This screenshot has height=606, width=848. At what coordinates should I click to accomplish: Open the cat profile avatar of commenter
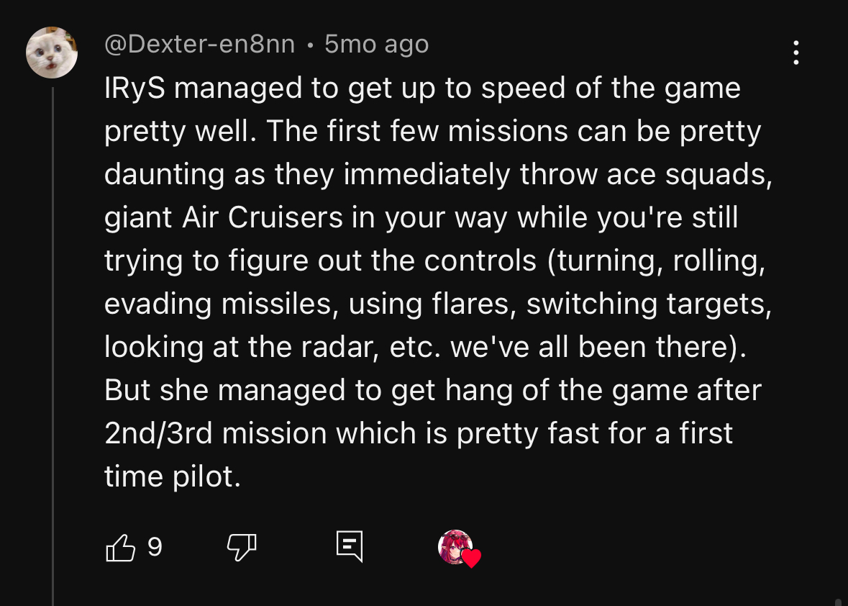(52, 53)
